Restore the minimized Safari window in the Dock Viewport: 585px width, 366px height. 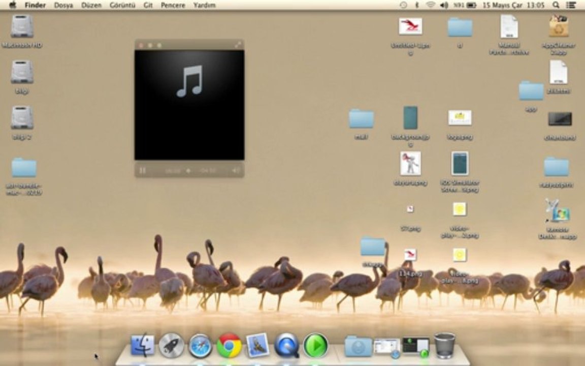pos(386,347)
